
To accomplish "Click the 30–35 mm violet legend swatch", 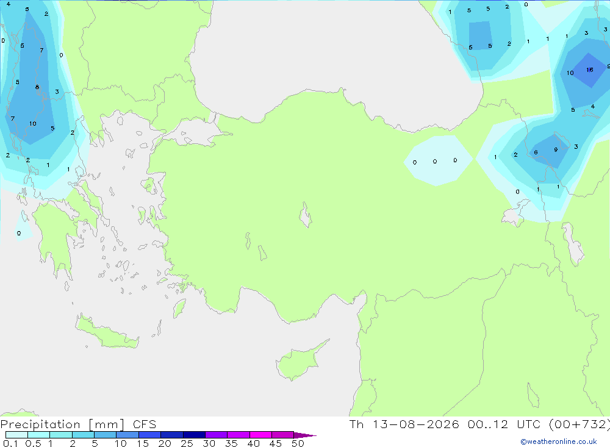I will (217, 435).
